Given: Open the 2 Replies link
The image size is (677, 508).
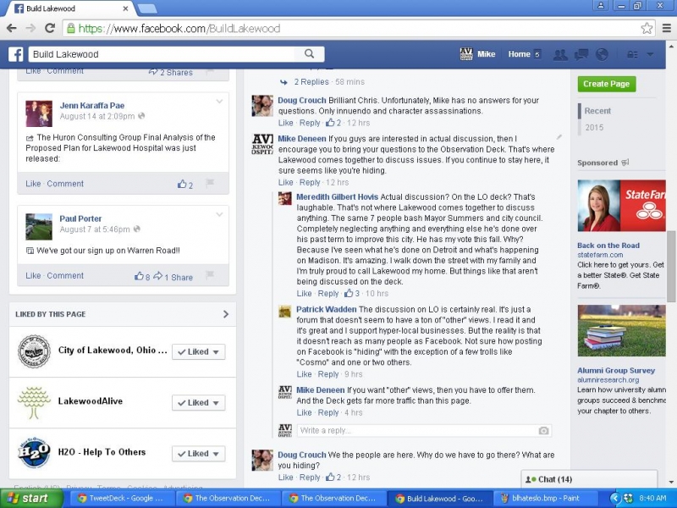Looking at the screenshot, I should coord(311,82).
